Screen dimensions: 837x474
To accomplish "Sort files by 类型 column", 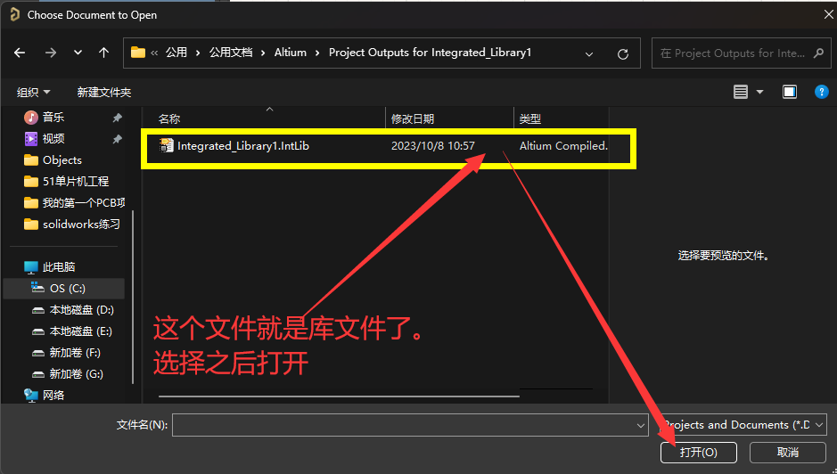I will [x=530, y=119].
